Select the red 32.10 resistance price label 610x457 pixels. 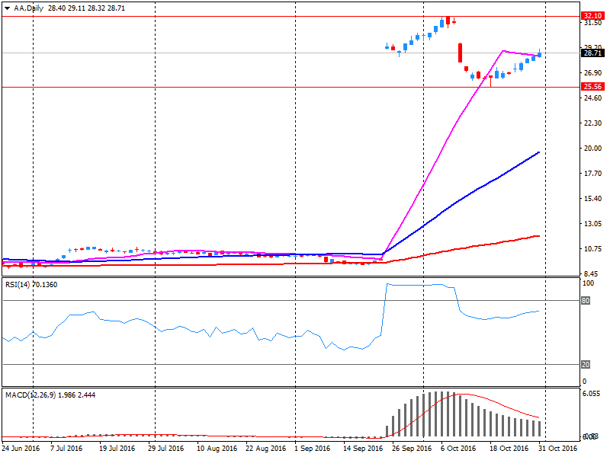click(x=592, y=16)
